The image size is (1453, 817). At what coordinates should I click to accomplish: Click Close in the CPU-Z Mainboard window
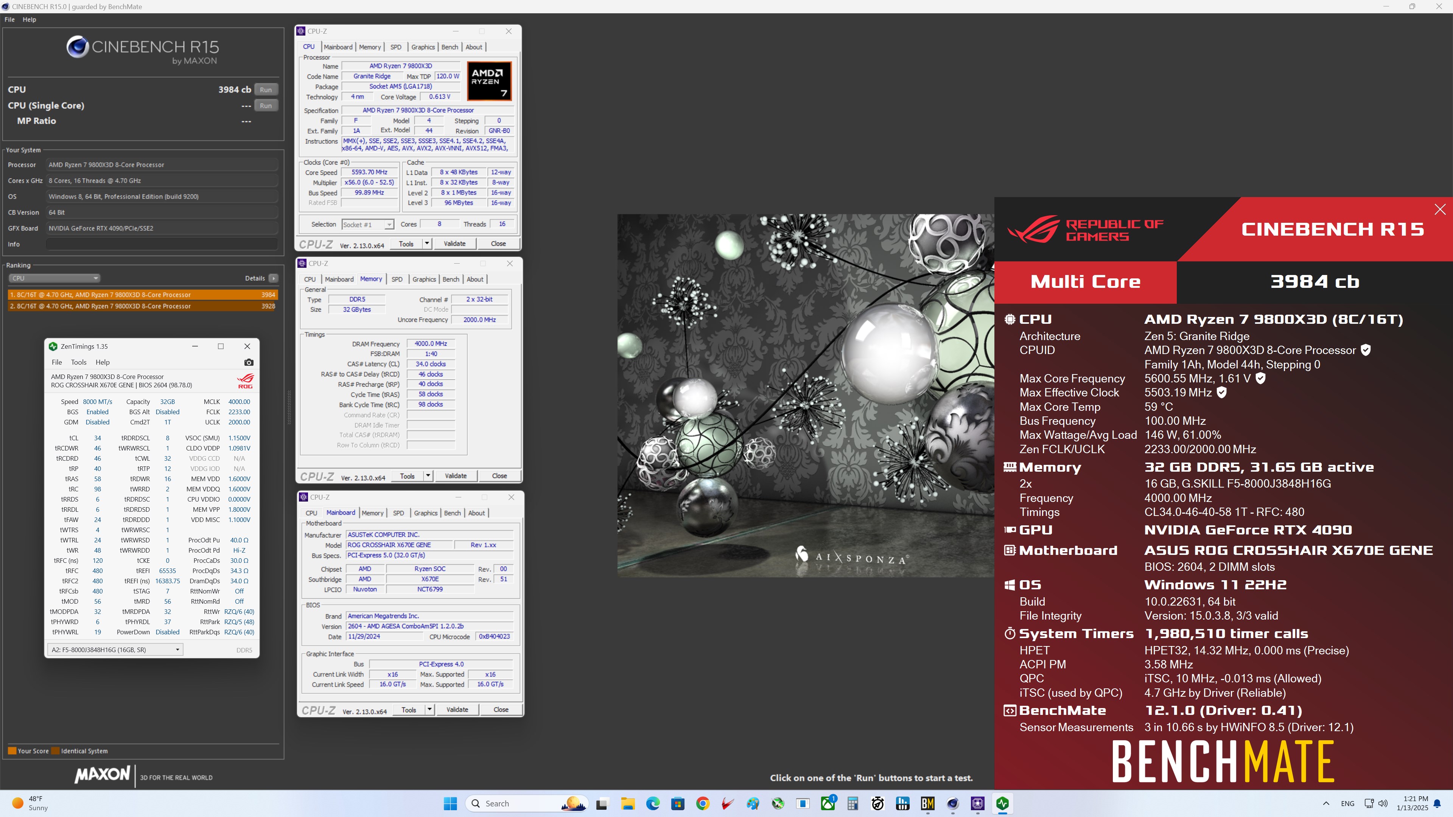point(501,710)
